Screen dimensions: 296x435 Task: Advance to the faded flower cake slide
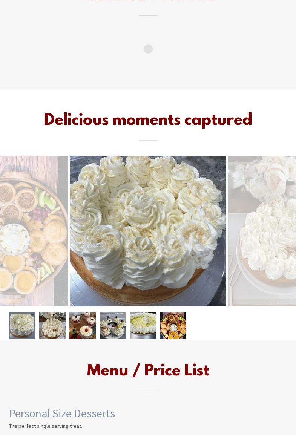tap(262, 231)
